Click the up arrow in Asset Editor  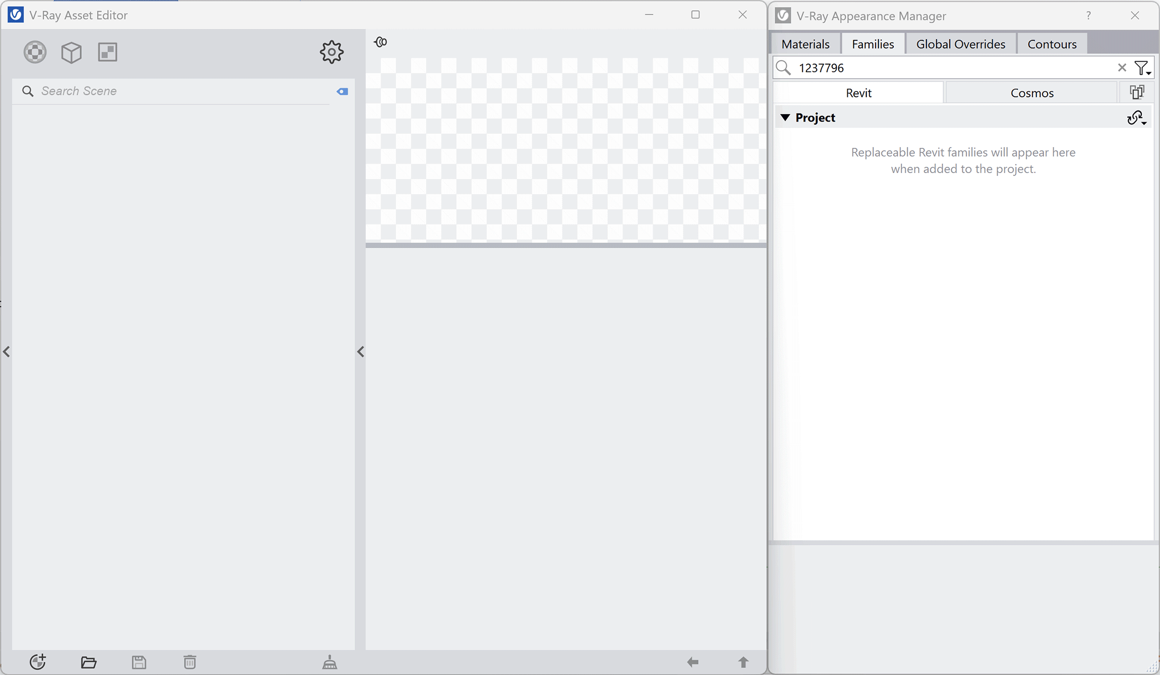[x=743, y=662]
